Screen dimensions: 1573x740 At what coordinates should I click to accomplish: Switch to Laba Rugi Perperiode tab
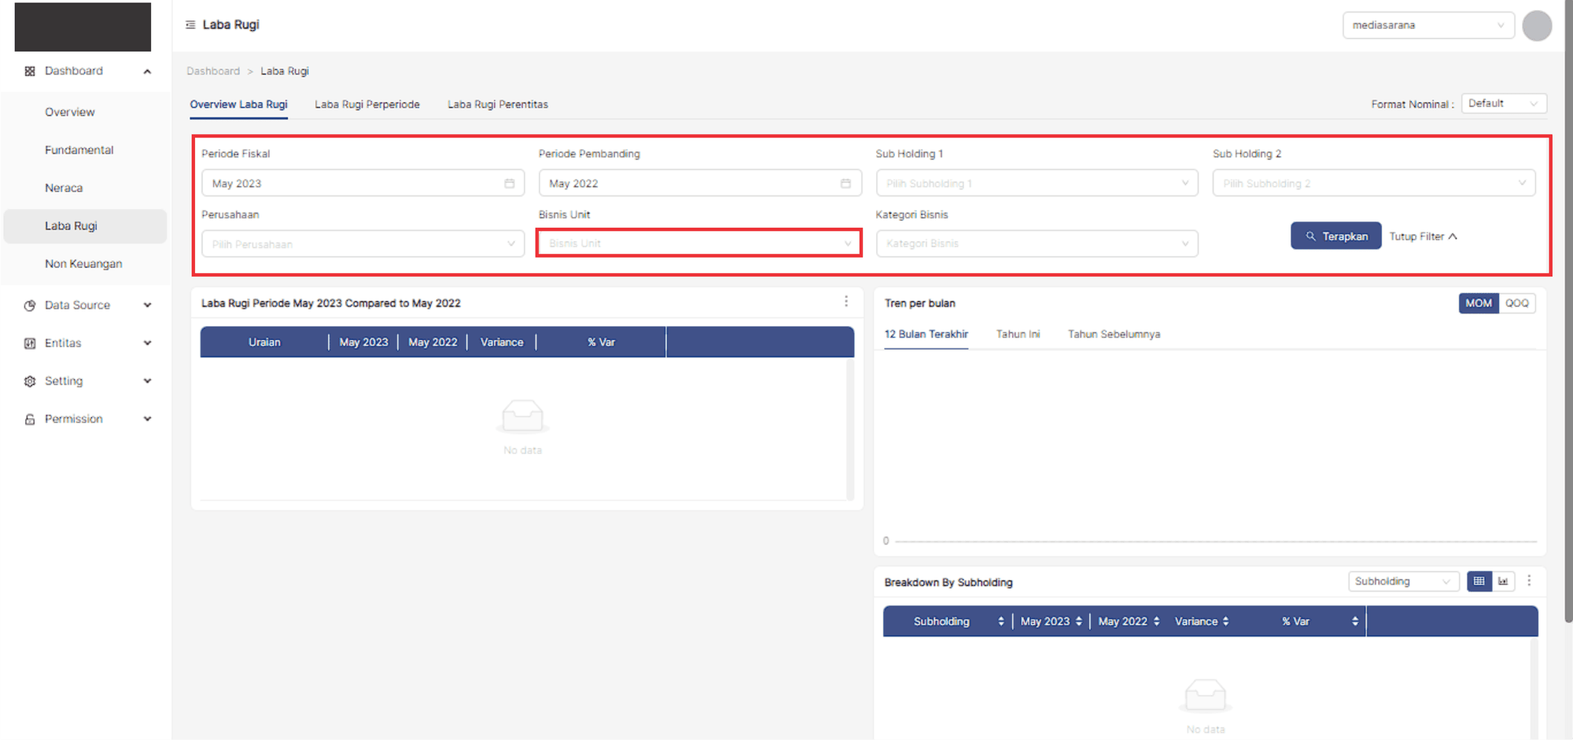tap(367, 104)
